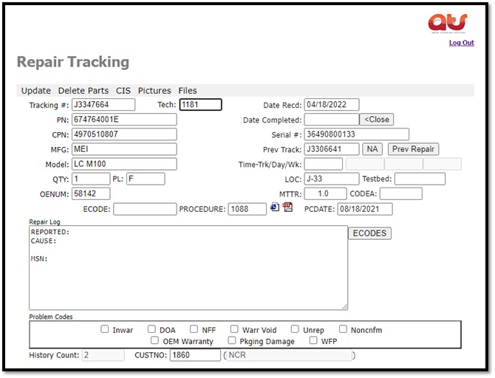Toggle the Pkging Damage checkbox

click(x=232, y=340)
